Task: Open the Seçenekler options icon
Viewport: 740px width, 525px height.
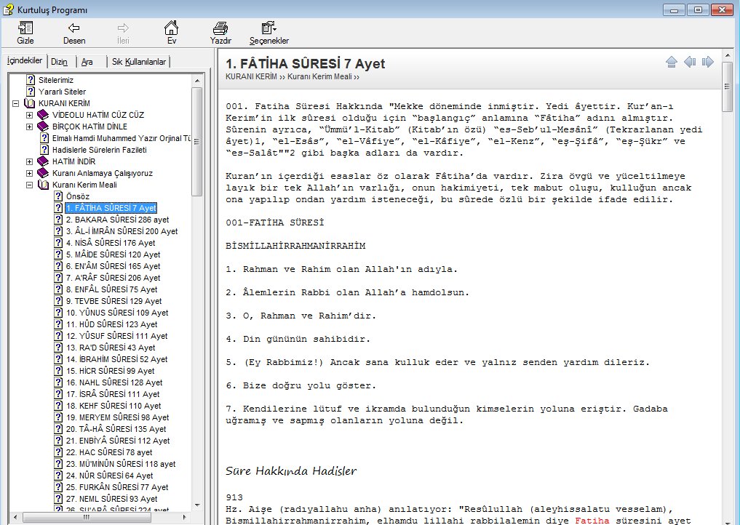Action: click(268, 29)
